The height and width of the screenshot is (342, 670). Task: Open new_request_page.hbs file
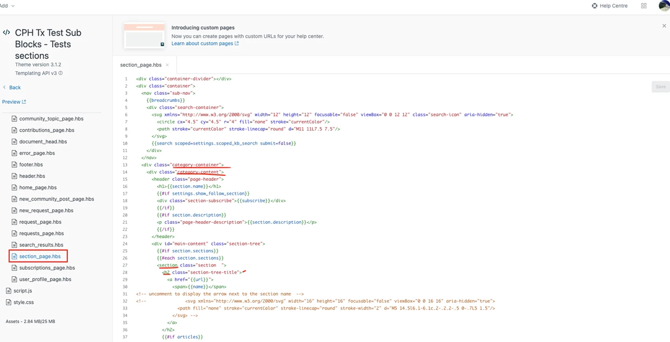46,210
